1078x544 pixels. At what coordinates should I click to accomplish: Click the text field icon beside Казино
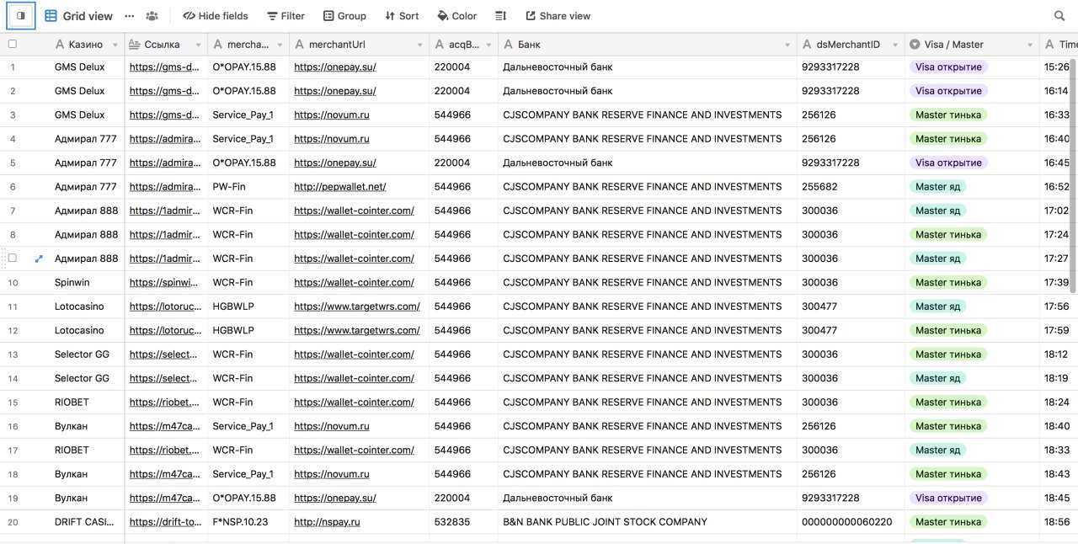(x=60, y=45)
